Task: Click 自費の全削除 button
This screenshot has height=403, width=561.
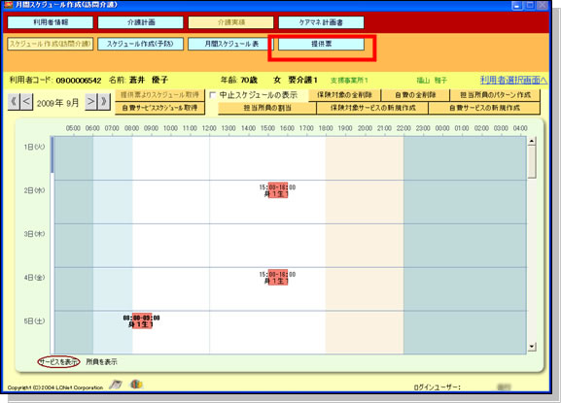Action: (x=415, y=95)
